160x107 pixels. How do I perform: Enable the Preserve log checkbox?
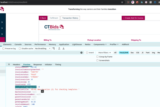(3, 48)
